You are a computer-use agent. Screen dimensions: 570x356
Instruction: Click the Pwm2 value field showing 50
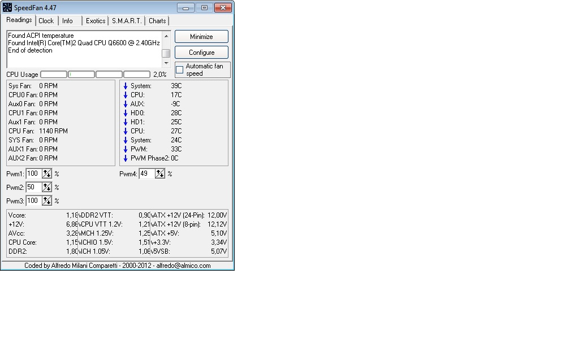(34, 187)
